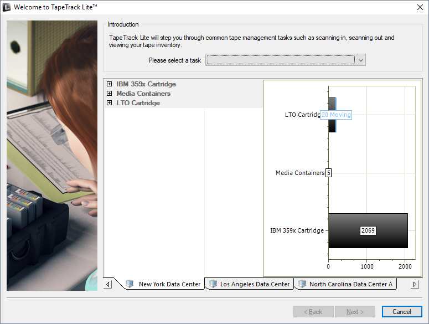Image resolution: width=429 pixels, height=324 pixels.
Task: Expand the IBM 359x Cartridge tree node
Action: coord(109,84)
